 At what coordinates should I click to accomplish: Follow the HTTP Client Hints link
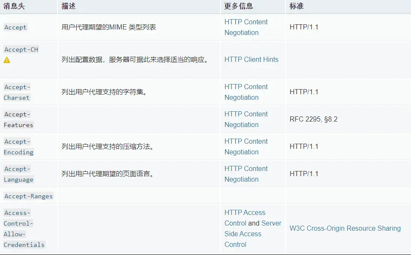click(x=252, y=60)
